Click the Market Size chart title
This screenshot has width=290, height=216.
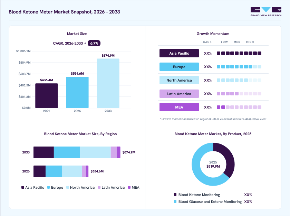(x=77, y=34)
